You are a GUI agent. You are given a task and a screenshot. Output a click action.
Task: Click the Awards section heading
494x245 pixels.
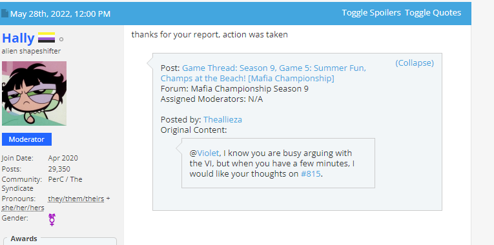pyautogui.click(x=24, y=239)
